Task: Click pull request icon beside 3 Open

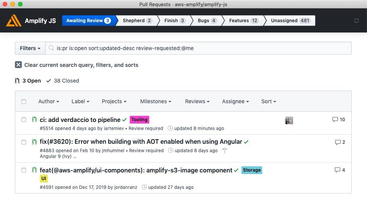Action: coord(17,81)
